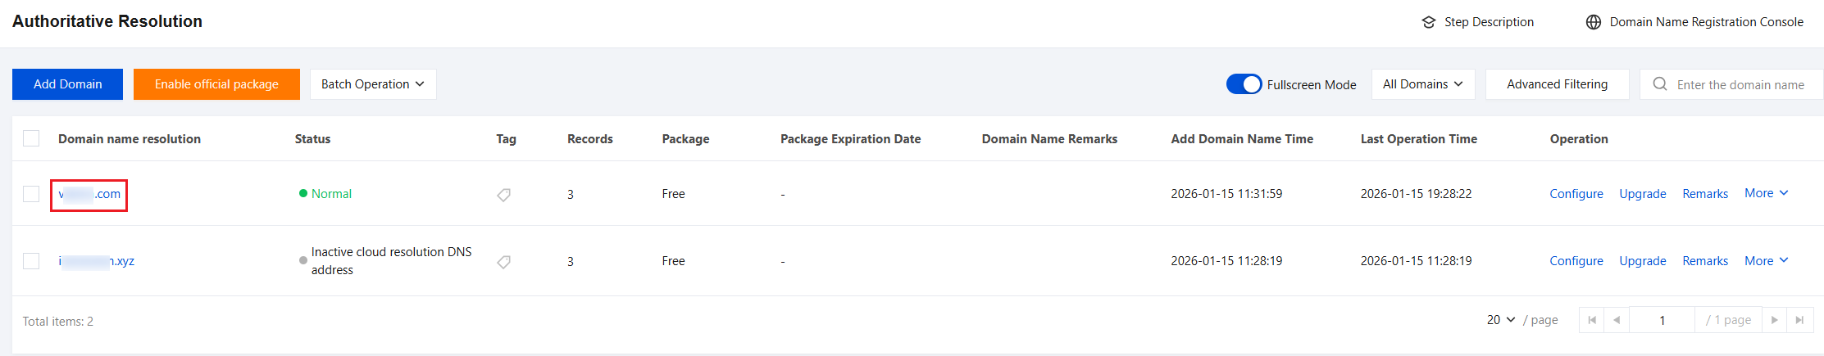Click the Normal status text
Viewport: 1824px width, 356px height.
[331, 194]
